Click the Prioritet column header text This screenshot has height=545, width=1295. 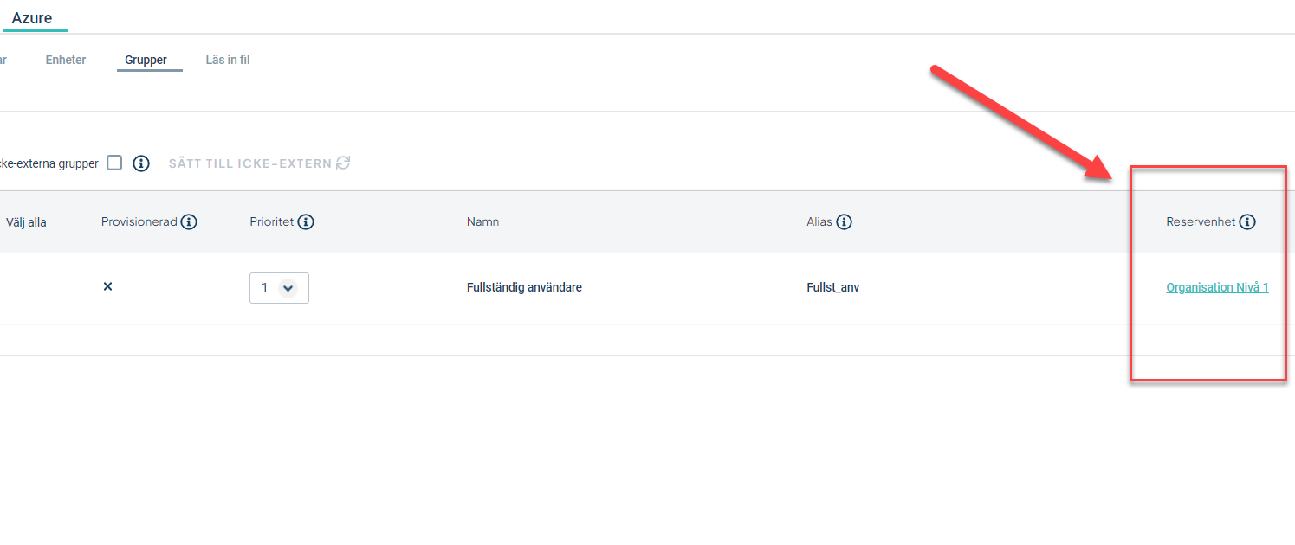coord(272,222)
